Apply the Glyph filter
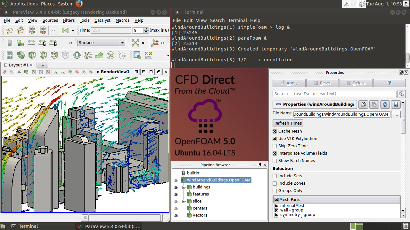Image resolution: width=410 pixels, height=230 pixels. [x=77, y=55]
